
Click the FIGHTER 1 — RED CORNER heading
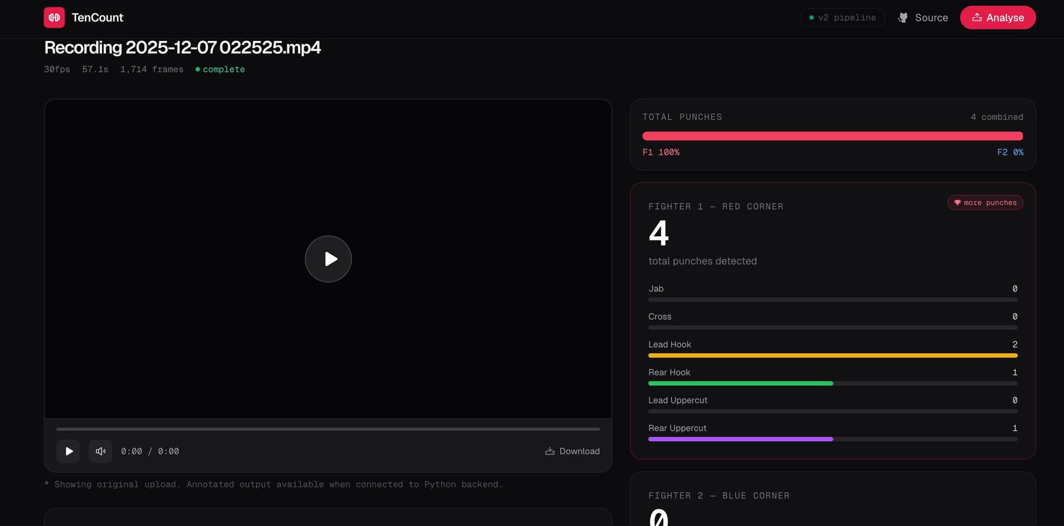716,206
